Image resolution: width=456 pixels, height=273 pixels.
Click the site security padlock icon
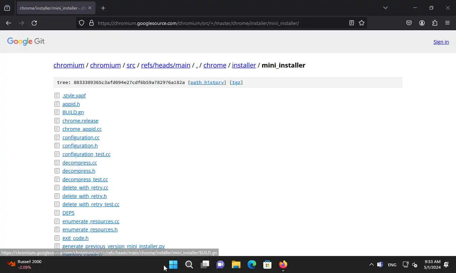pos(91,23)
